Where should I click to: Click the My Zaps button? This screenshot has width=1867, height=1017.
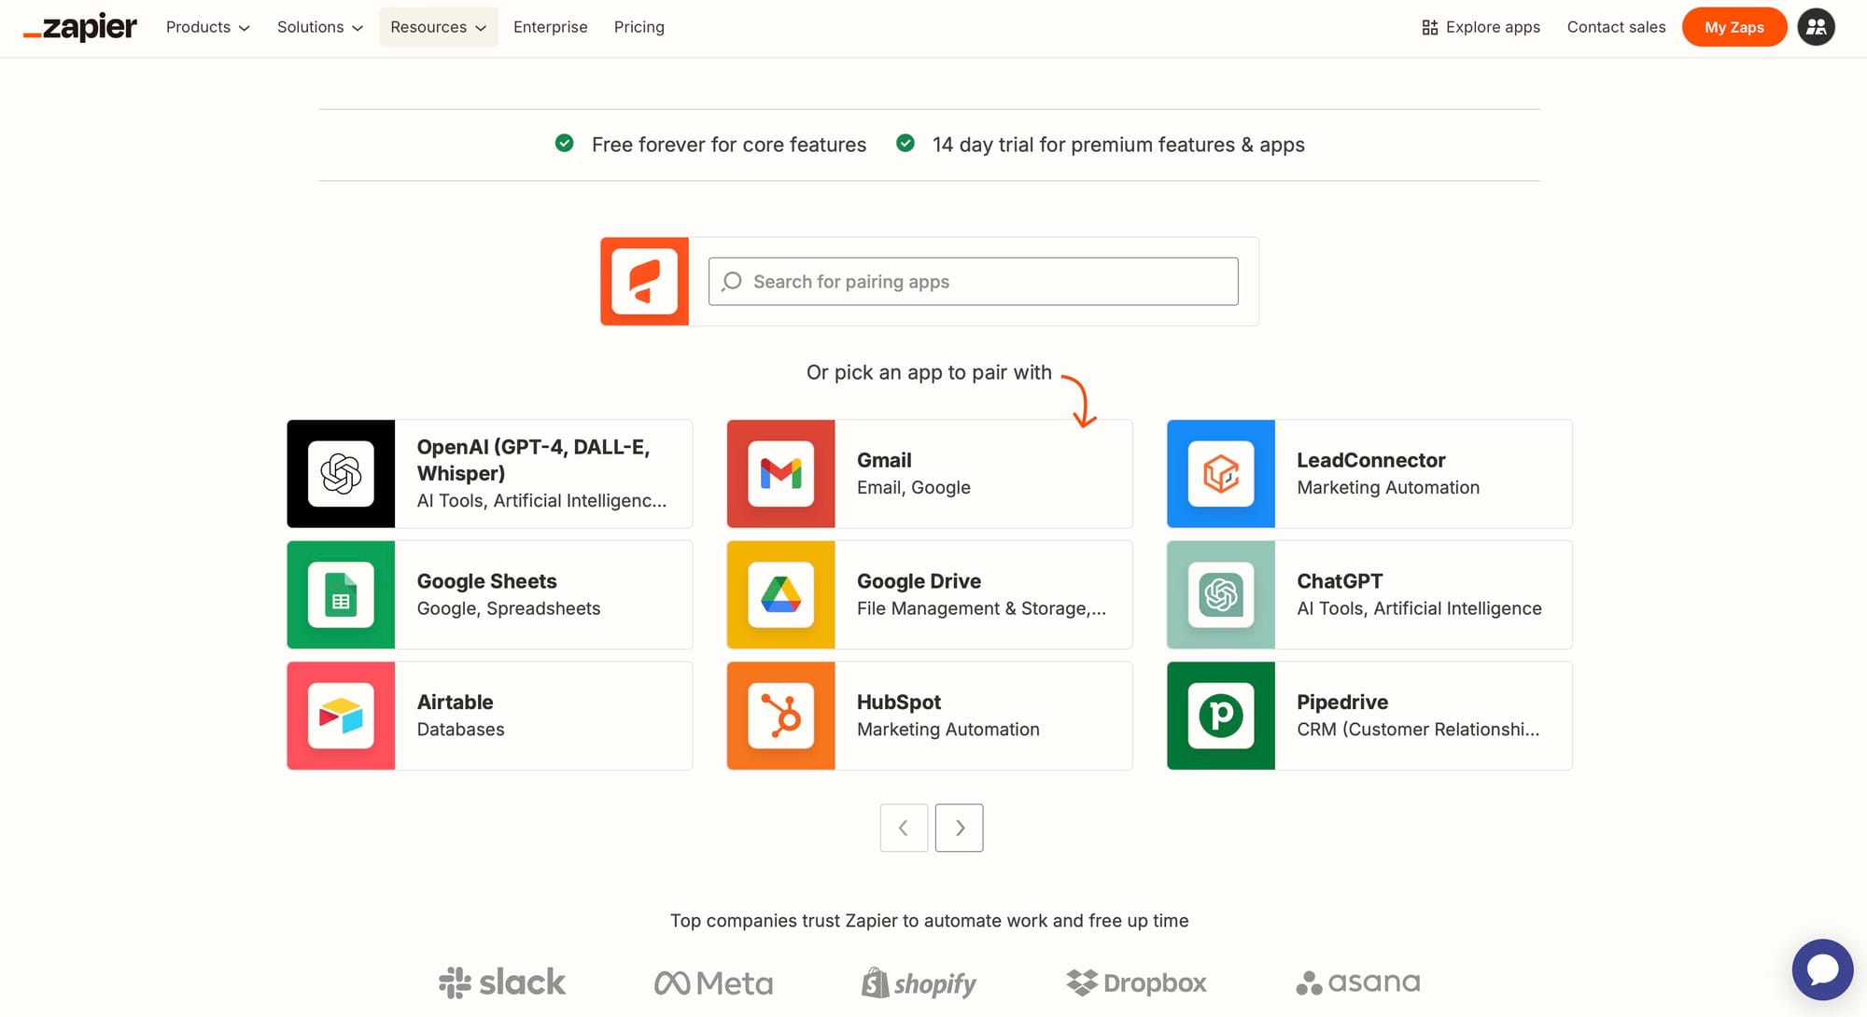(1734, 27)
